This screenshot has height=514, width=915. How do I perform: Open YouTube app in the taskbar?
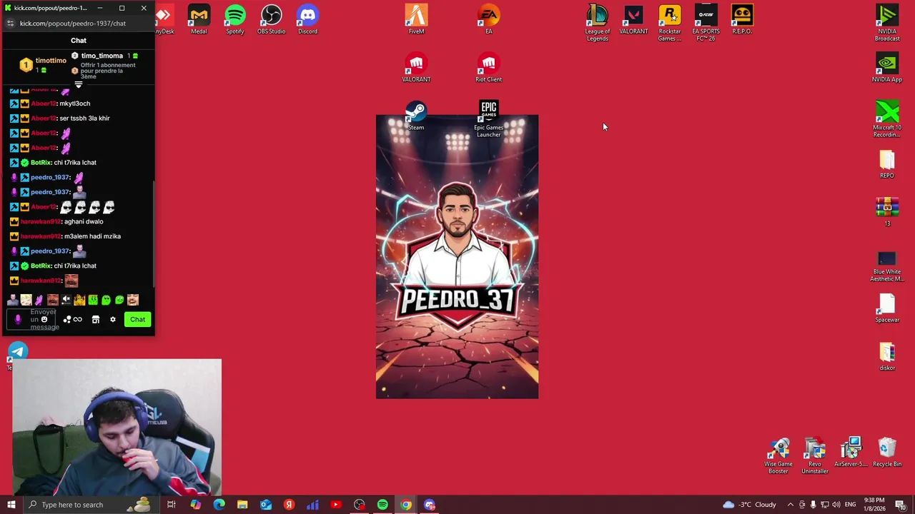[336, 505]
